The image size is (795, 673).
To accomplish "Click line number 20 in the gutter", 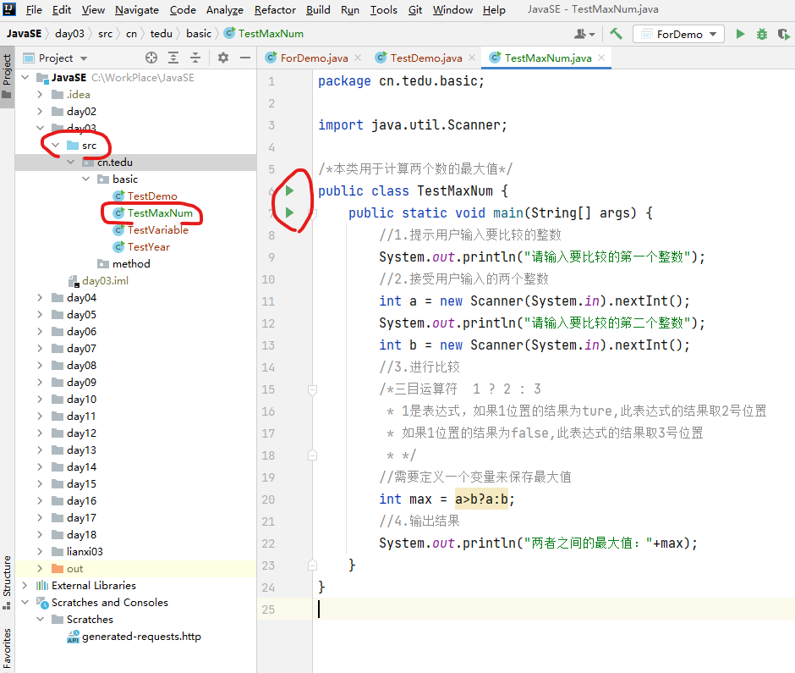I will tap(268, 499).
